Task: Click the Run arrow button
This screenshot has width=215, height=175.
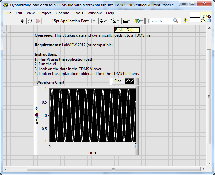Action: point(23,21)
